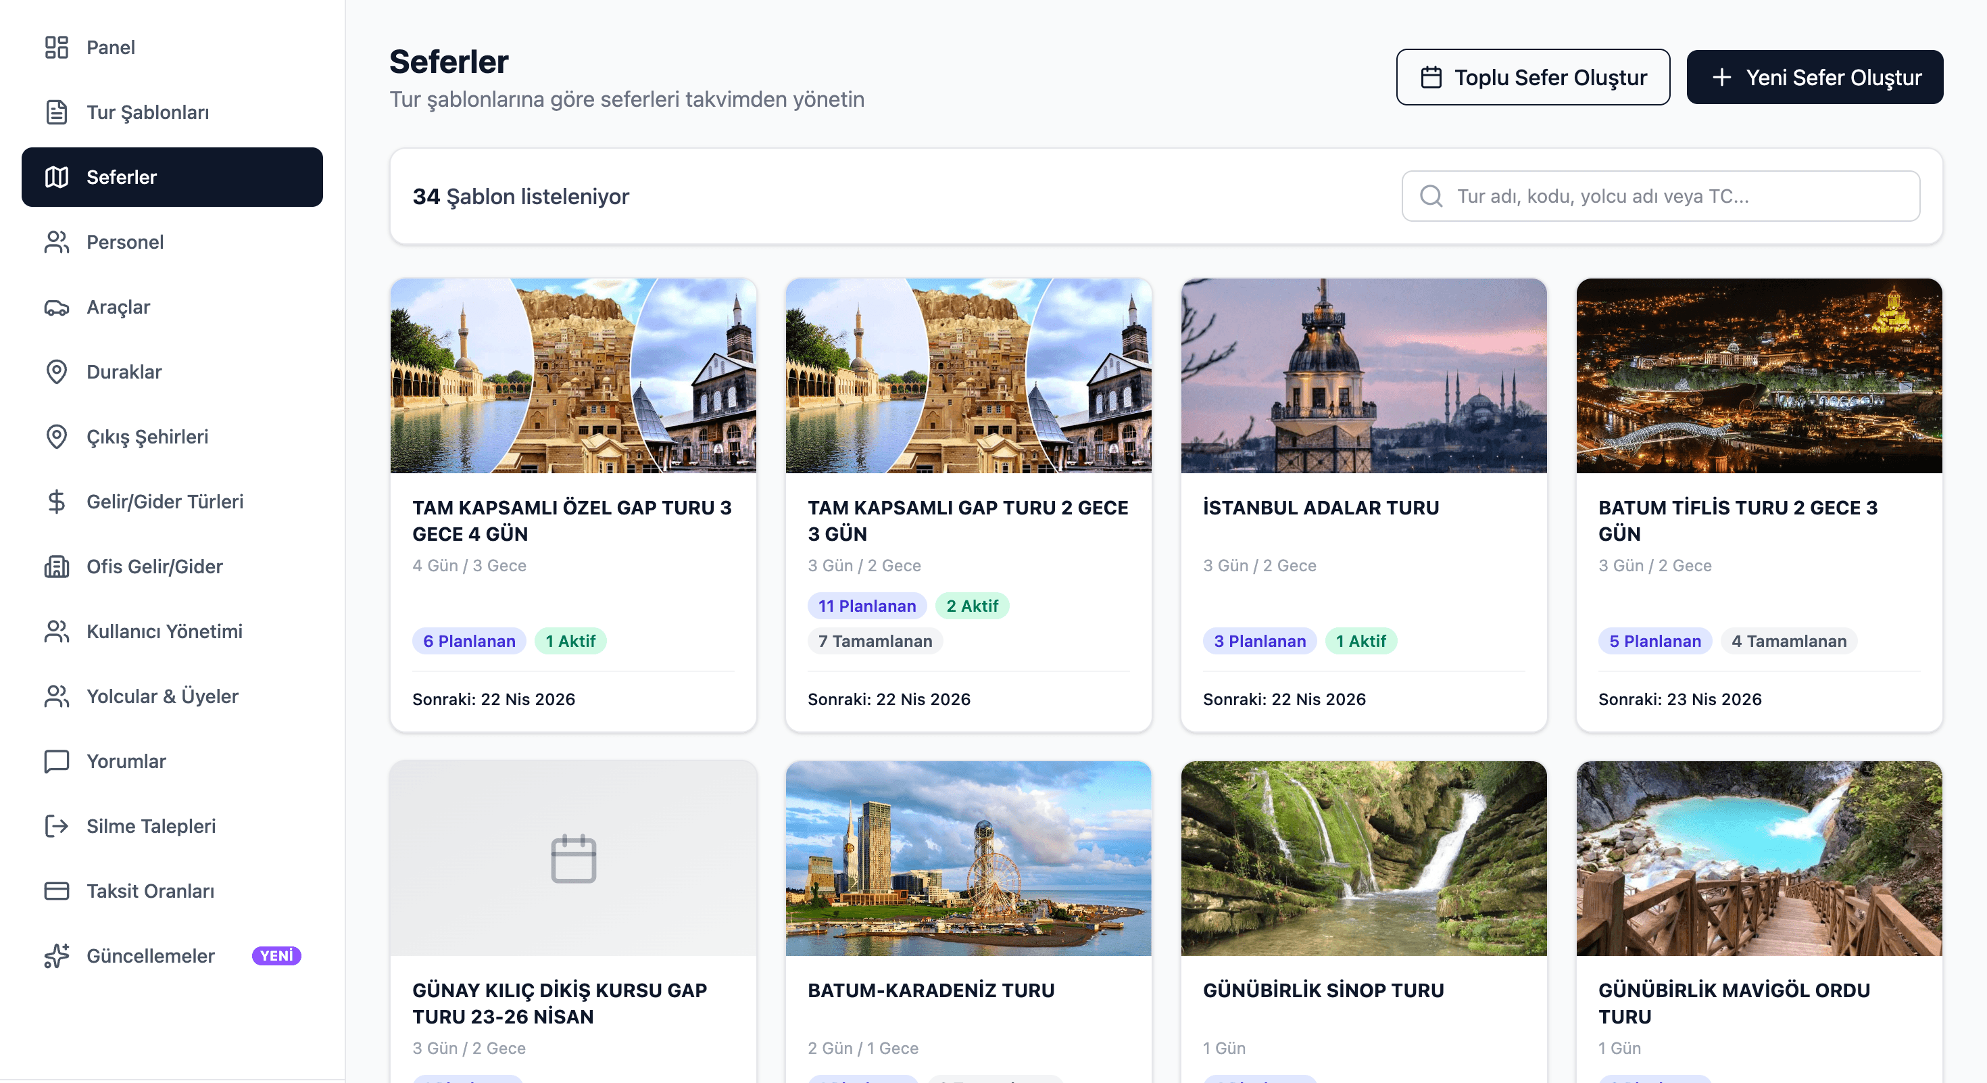Click the calendar icon in Toplu Sefer Oluştur

click(1431, 77)
